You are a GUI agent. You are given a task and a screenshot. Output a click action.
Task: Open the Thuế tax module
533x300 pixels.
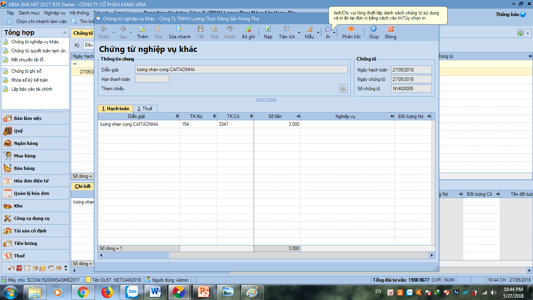pos(36,256)
